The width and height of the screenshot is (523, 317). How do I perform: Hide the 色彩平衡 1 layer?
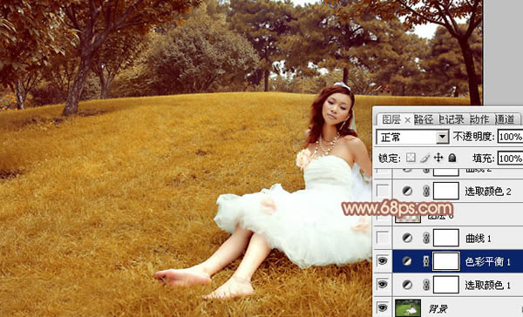pos(383,261)
